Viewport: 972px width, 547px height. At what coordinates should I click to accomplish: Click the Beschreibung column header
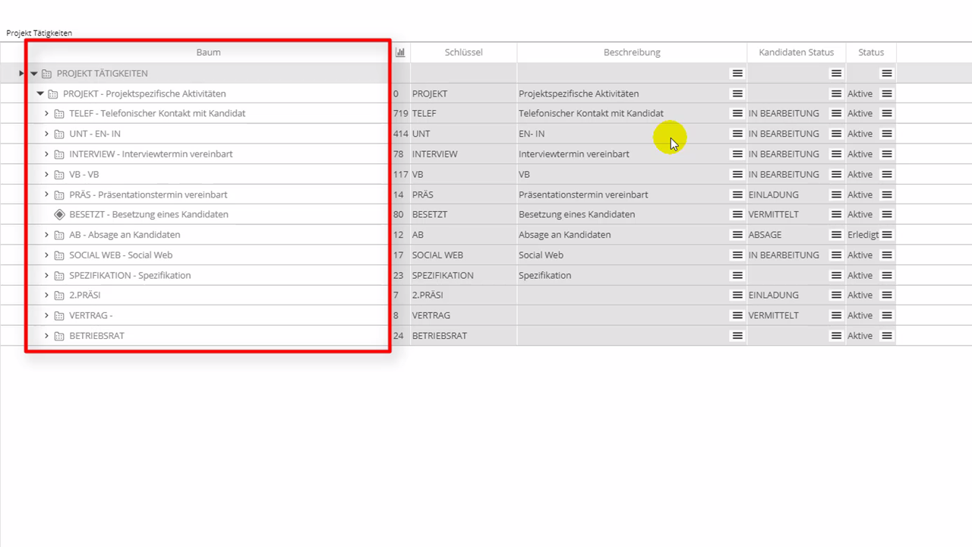coord(632,52)
